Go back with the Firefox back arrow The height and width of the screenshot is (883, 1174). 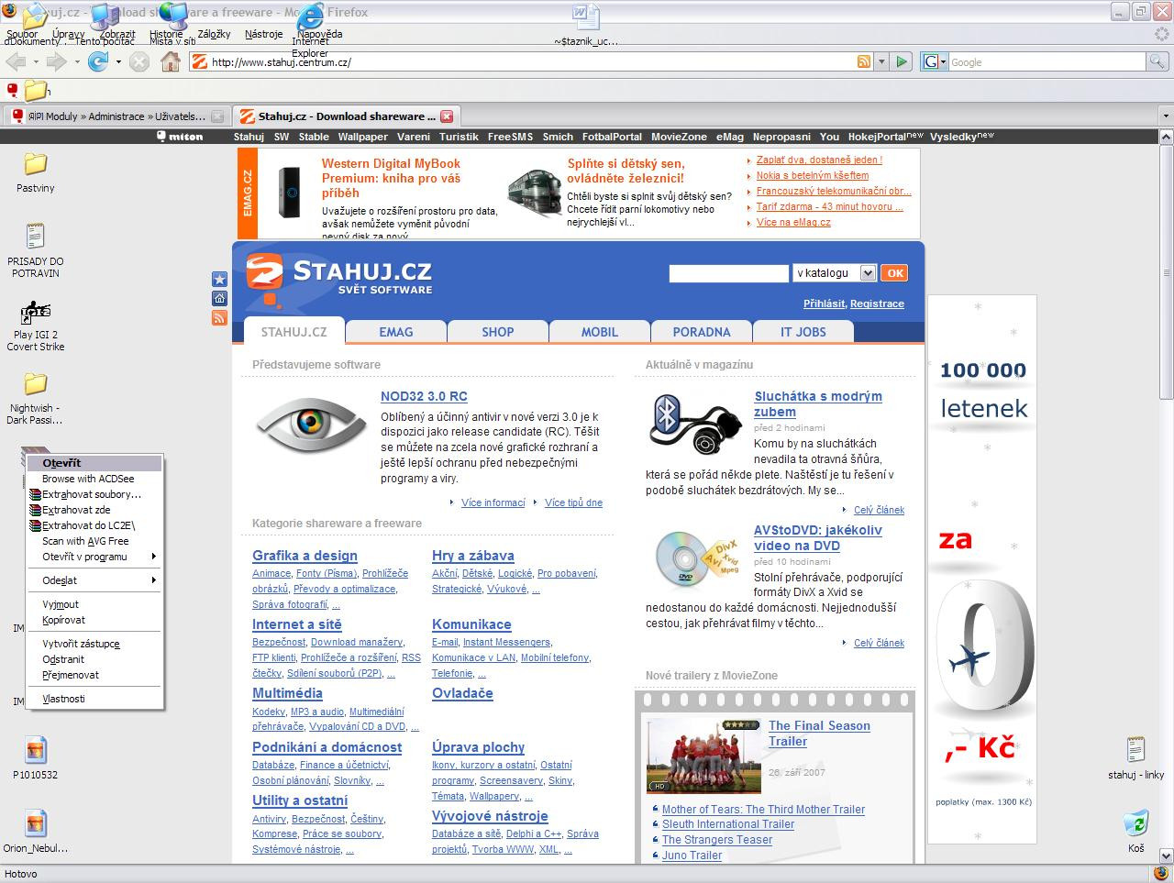16,61
